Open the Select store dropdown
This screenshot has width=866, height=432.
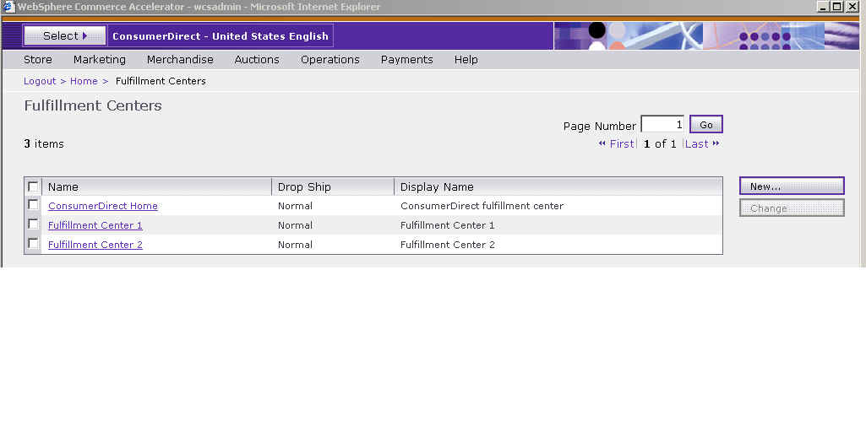pyautogui.click(x=64, y=36)
